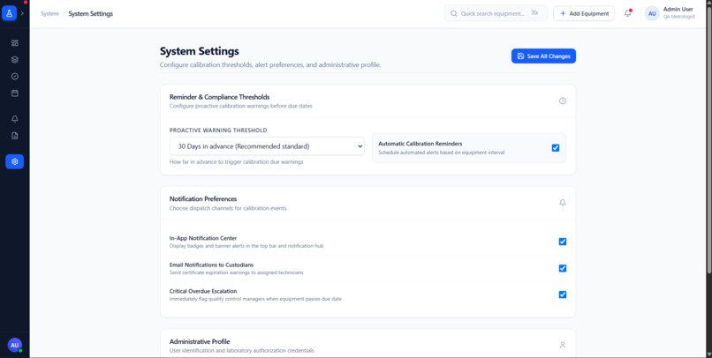Toggle Email Notifications to Custodians checkbox
Viewport: 712px width, 358px height.
[x=563, y=268]
